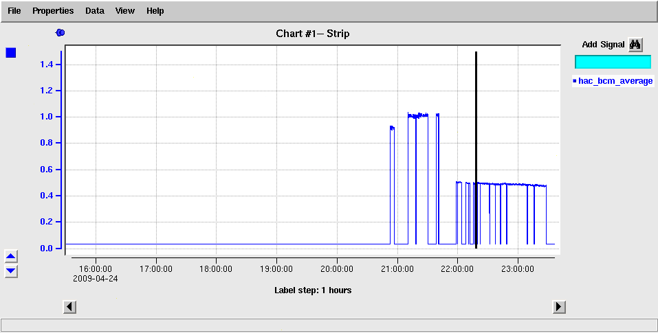This screenshot has width=658, height=333.
Task: Click the 17:00:00 time axis label
Action: [156, 269]
